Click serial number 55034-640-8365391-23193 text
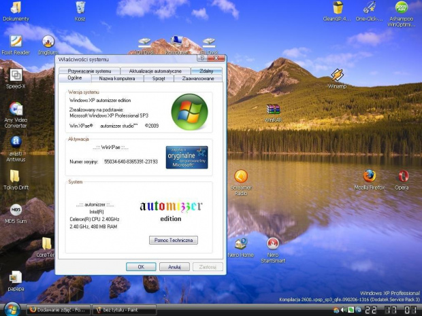The width and height of the screenshot is (422, 316). click(131, 162)
